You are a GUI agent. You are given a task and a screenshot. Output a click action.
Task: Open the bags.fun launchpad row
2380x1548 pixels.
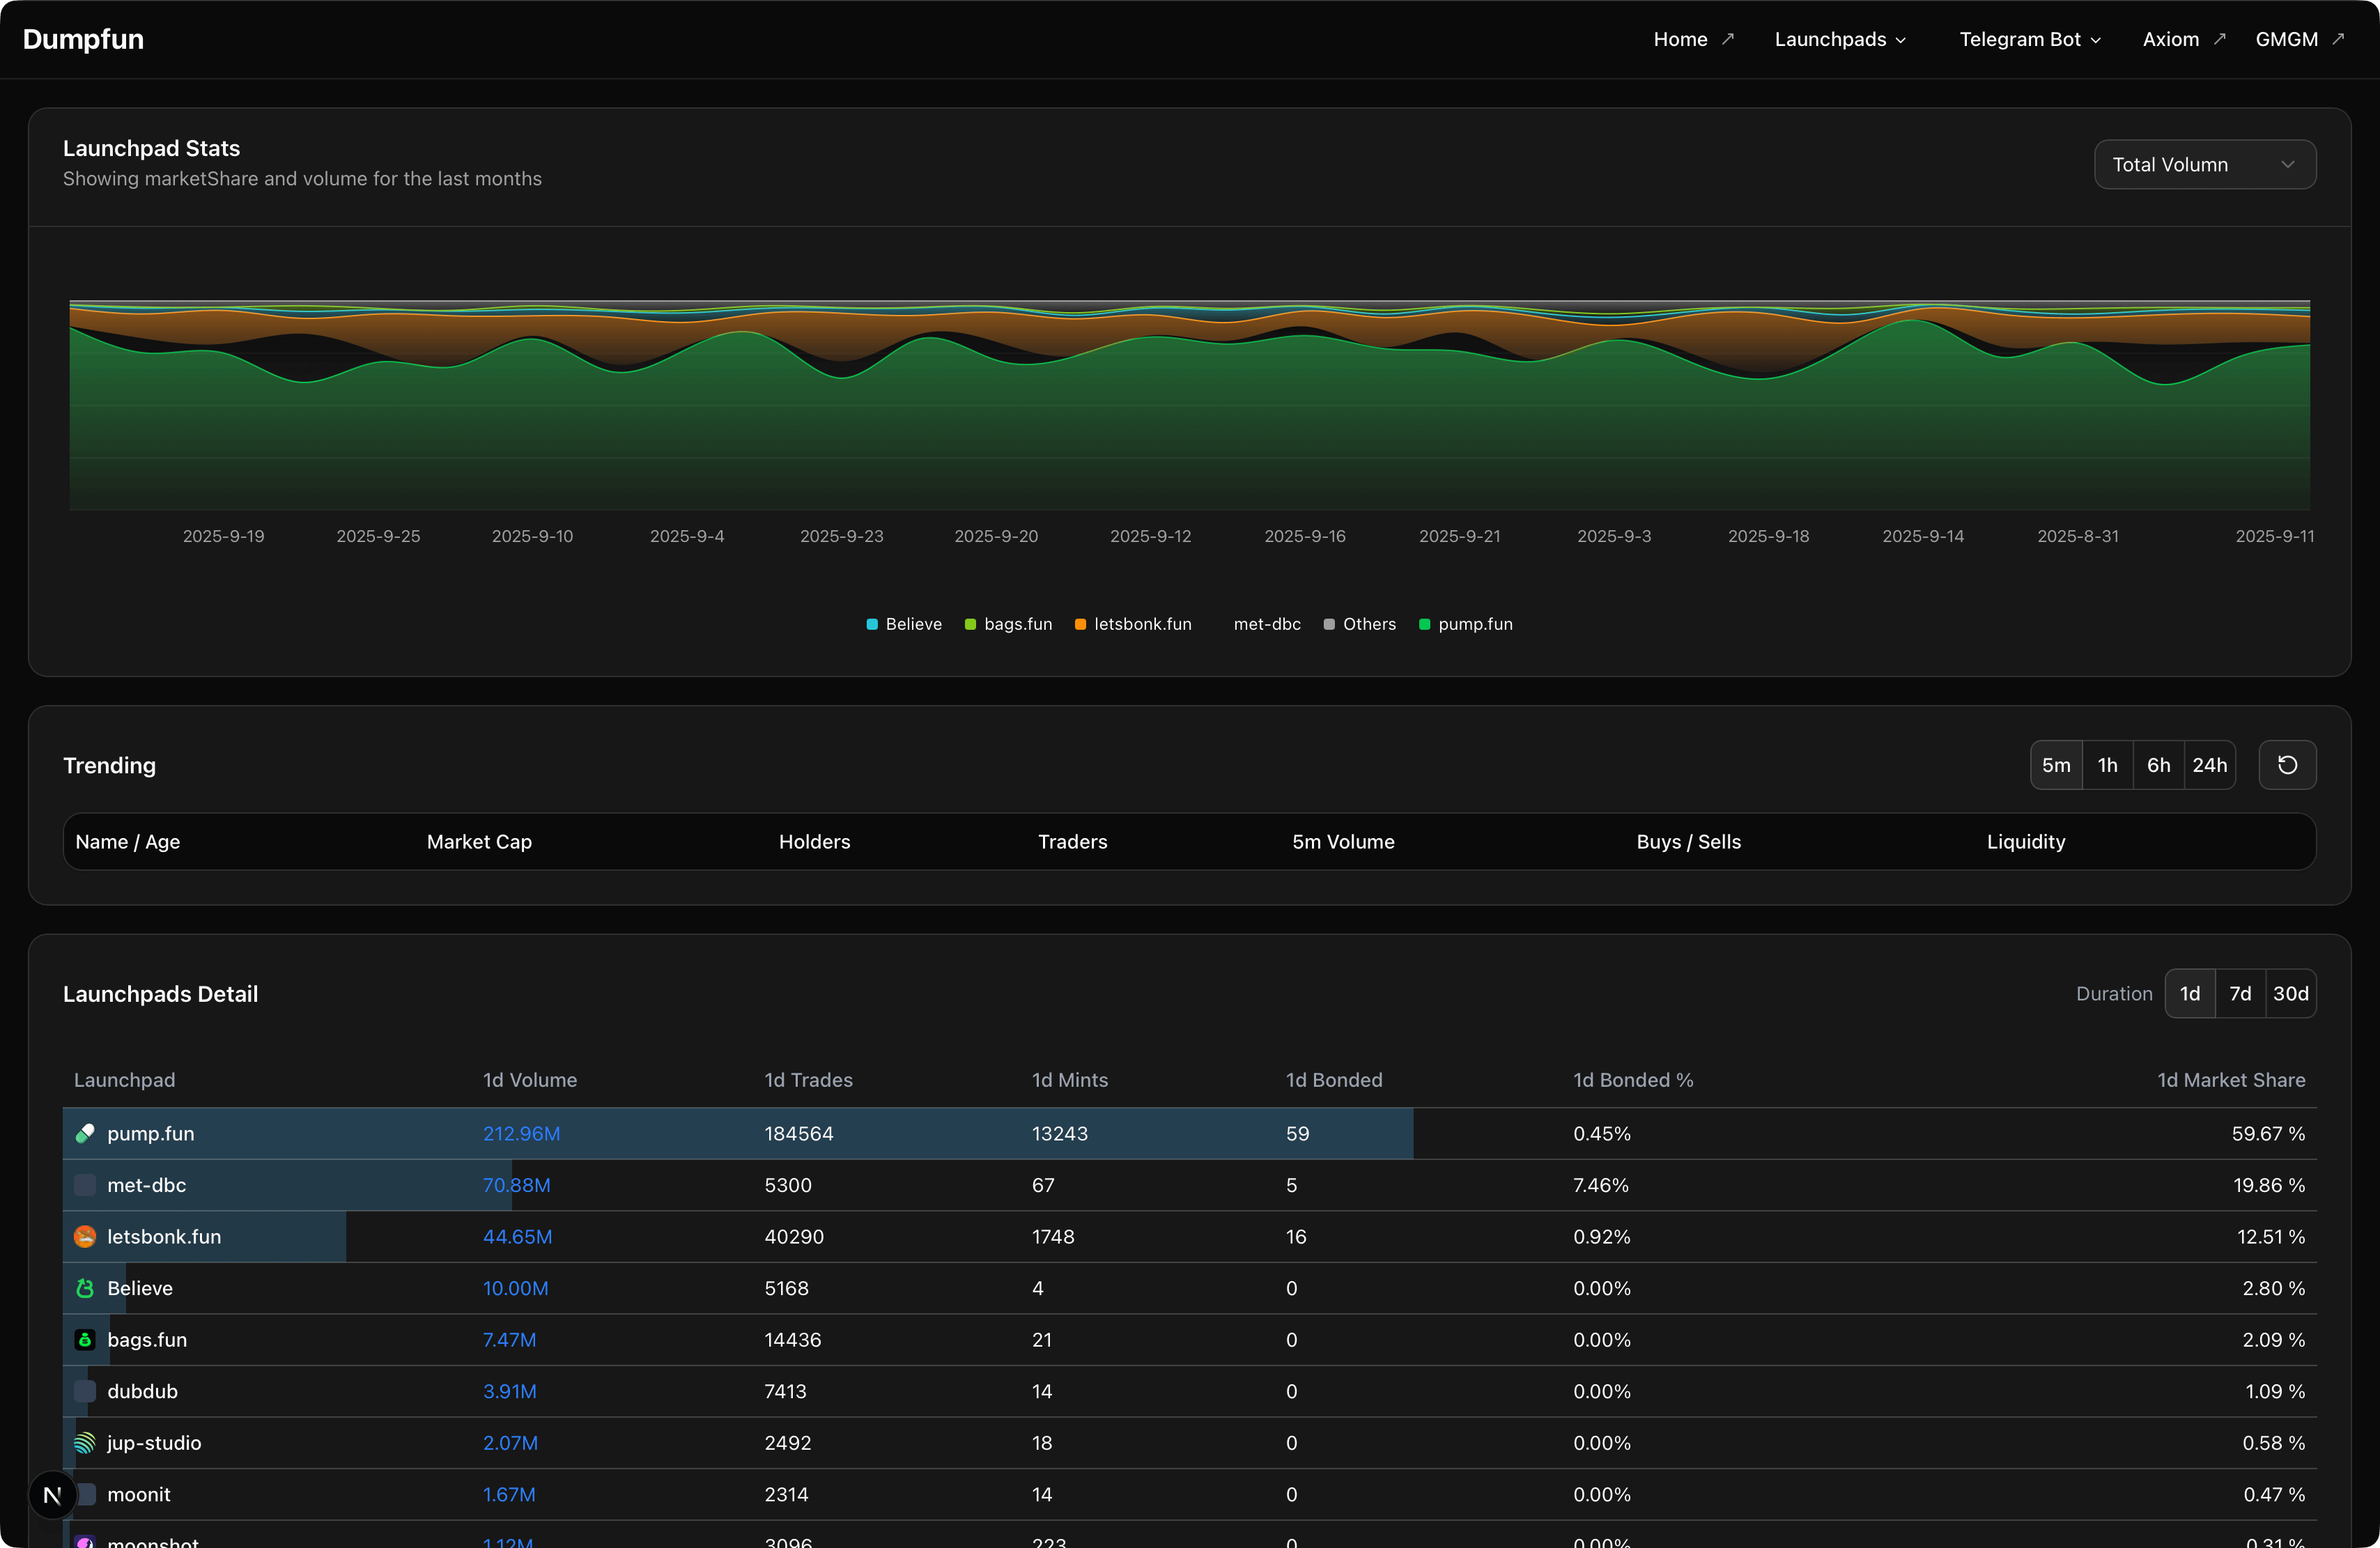[x=1189, y=1339]
